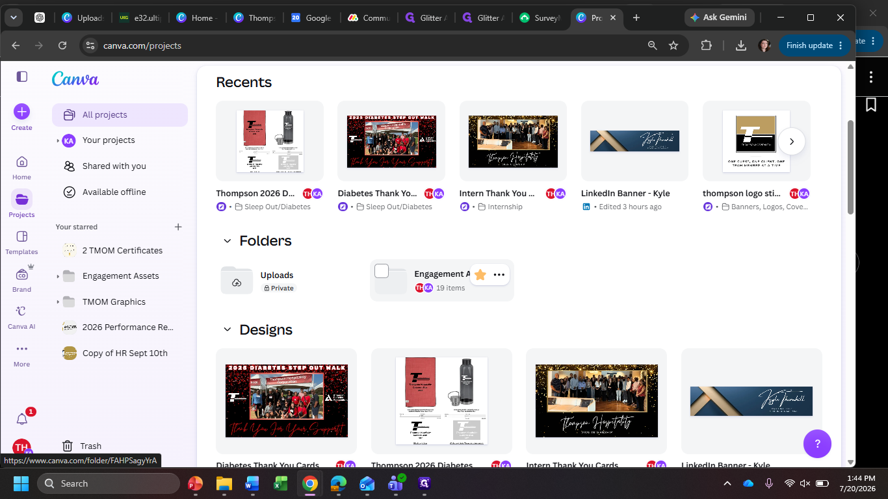Screen dimensions: 888x499
Task: Click the browser reload icon
Action: [x=62, y=45]
